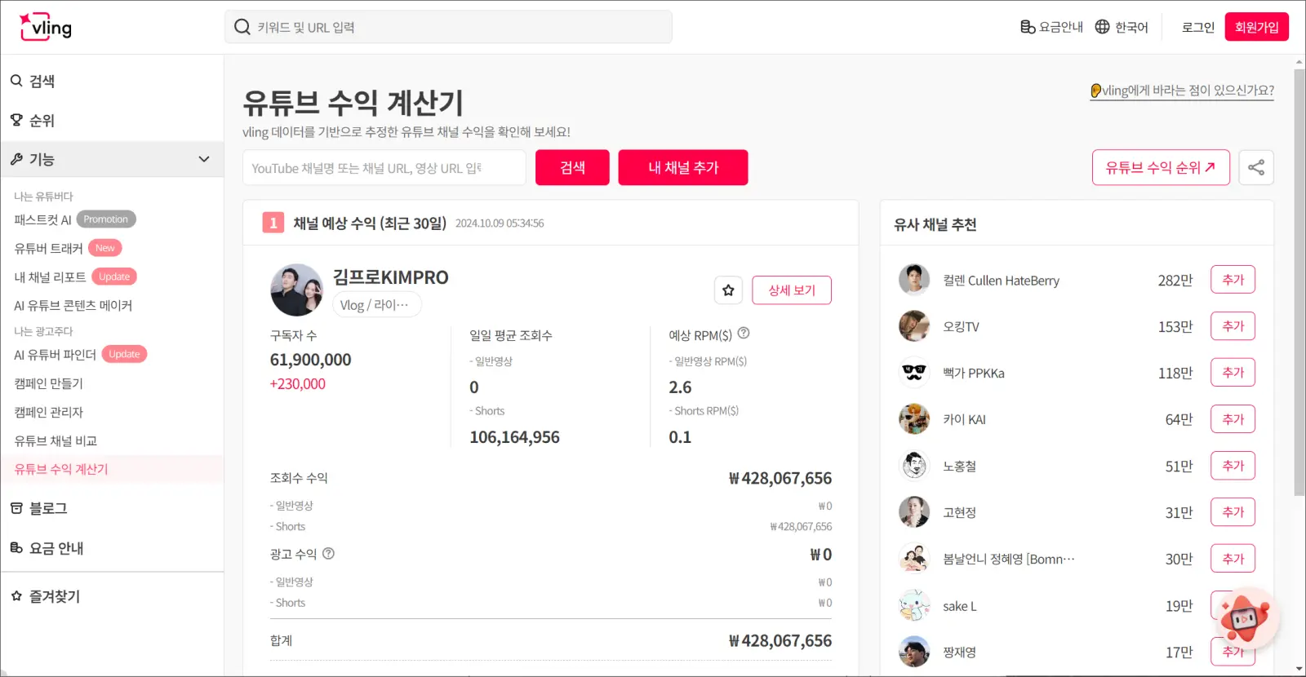
Task: Click the vling logo
Action: point(47,27)
